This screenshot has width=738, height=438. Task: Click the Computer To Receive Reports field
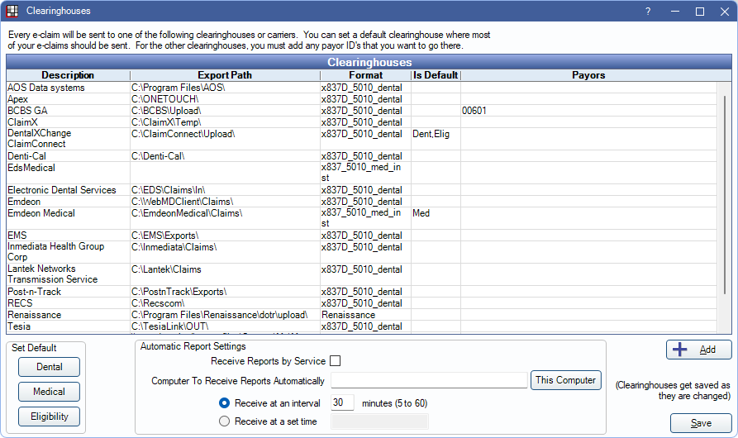click(429, 380)
